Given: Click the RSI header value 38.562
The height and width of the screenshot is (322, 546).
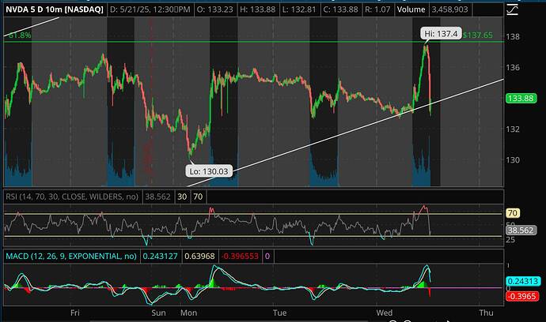Looking at the screenshot, I should point(157,197).
